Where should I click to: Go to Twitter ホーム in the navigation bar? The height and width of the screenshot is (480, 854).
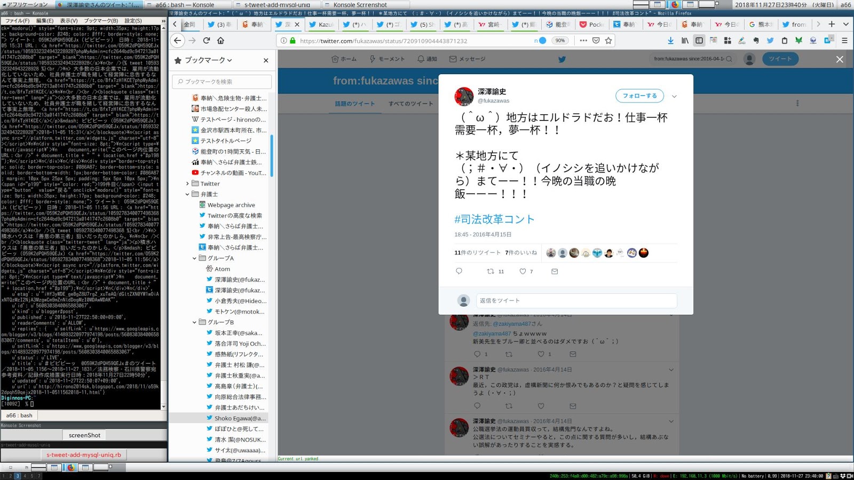(x=344, y=59)
